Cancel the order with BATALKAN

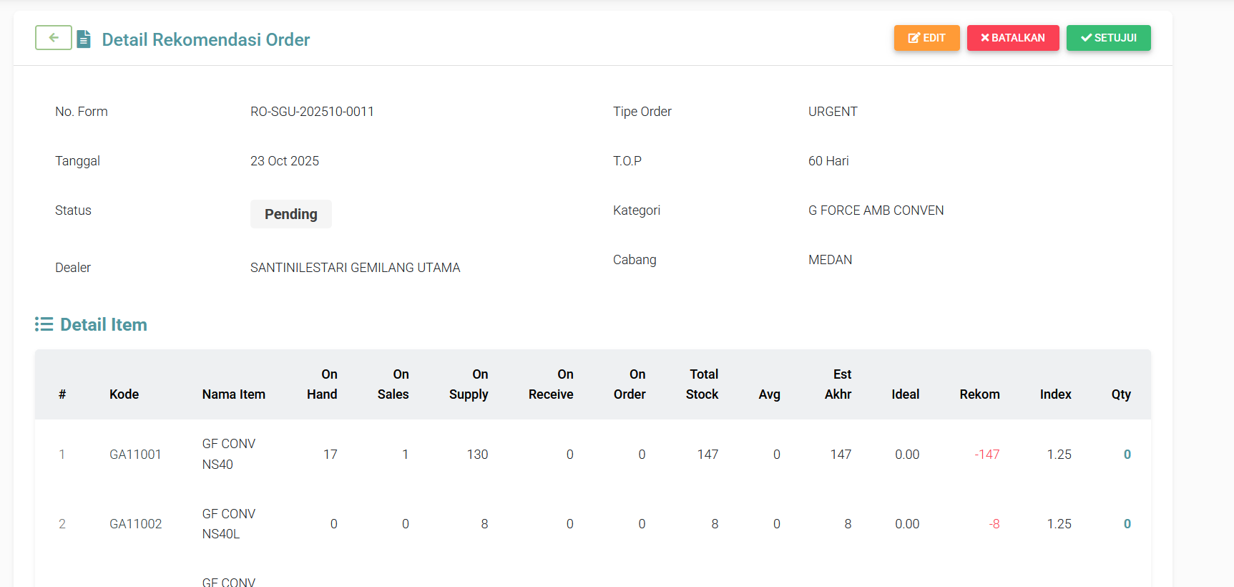point(1012,38)
